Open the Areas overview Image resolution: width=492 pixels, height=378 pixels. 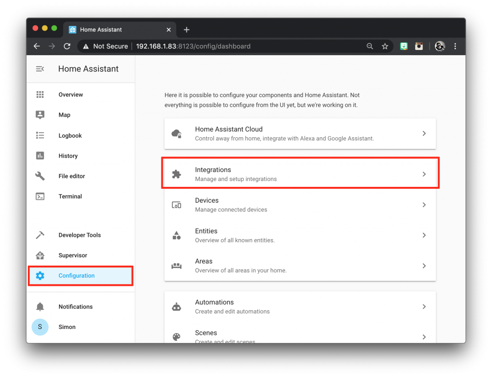coord(300,266)
